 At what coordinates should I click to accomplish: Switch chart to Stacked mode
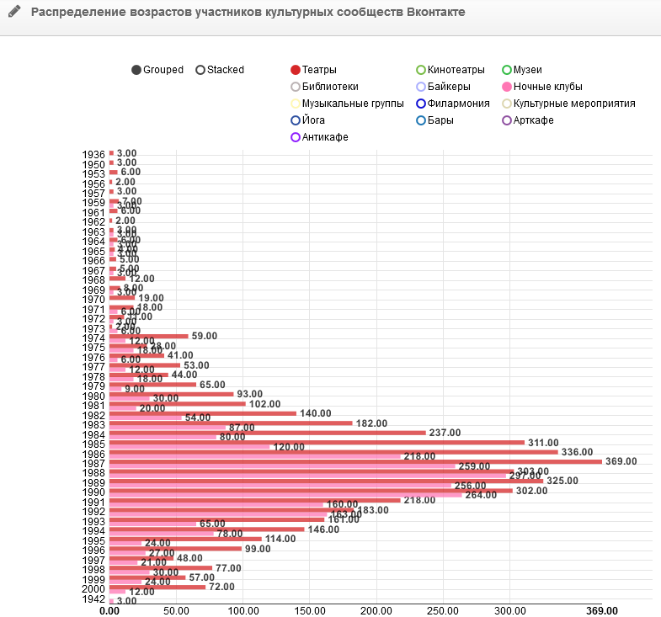(x=200, y=70)
